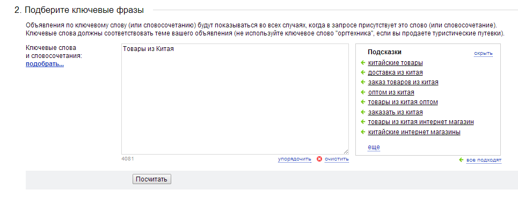Sort keywords using 'упорядочить' link
The height and width of the screenshot is (197, 518).
tap(294, 159)
